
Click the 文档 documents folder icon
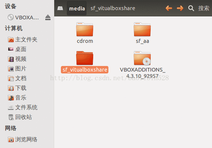pyautogui.click(x=11, y=78)
